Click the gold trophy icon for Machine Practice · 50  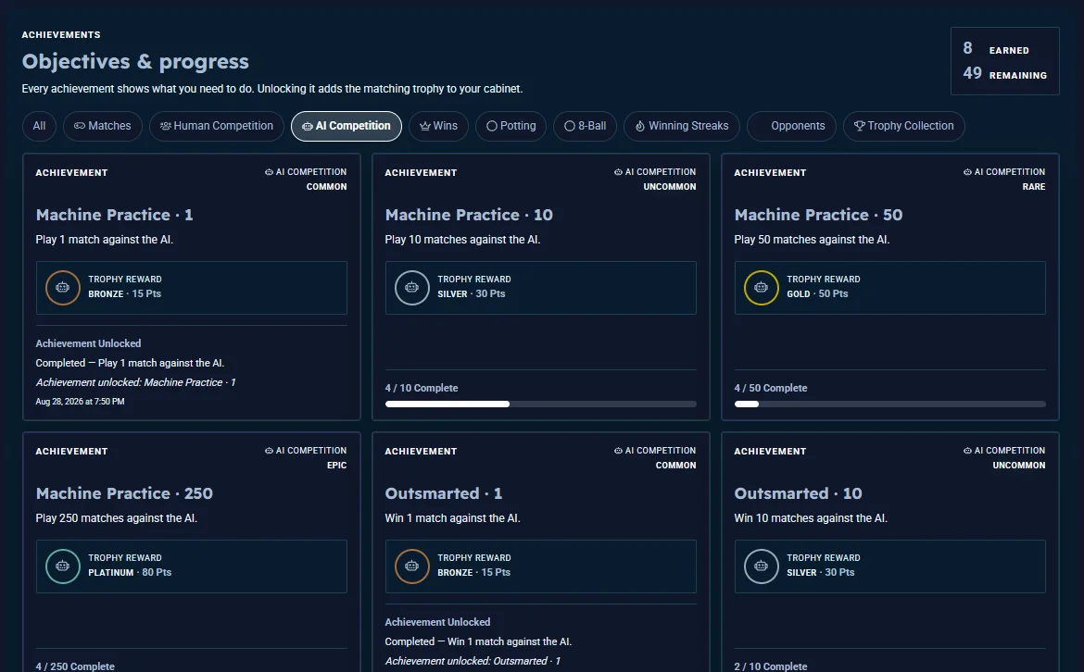762,287
